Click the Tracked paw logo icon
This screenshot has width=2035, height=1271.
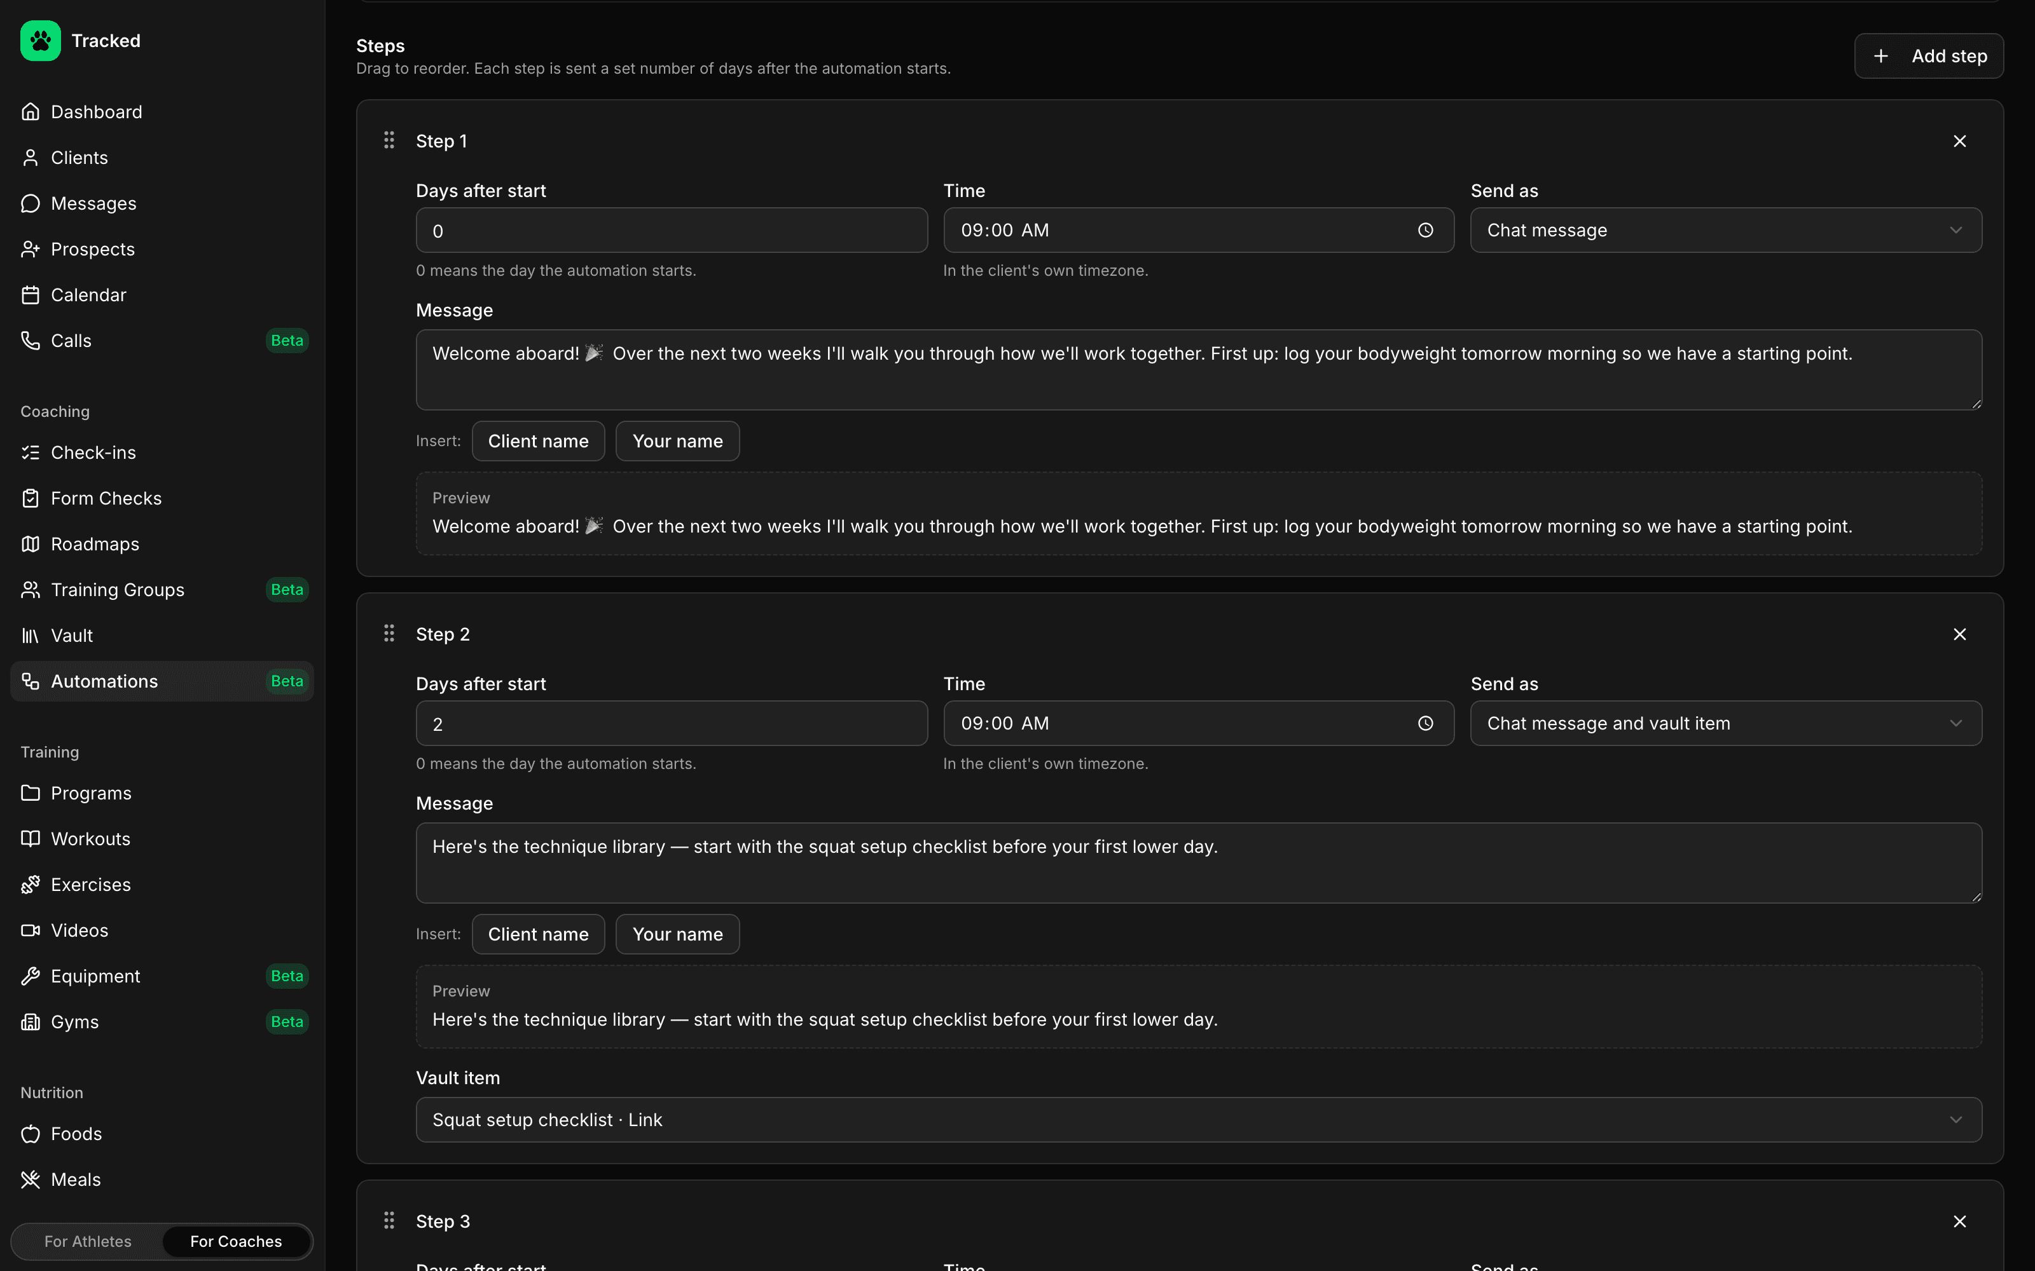tap(40, 40)
